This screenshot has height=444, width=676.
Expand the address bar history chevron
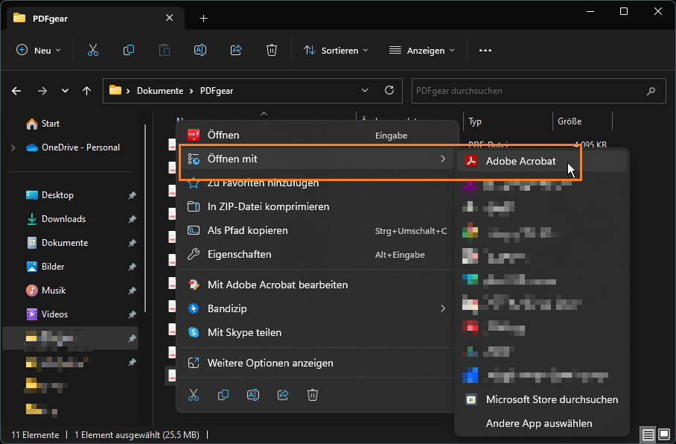(364, 90)
